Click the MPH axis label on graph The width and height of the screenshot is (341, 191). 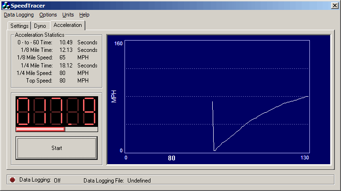pos(114,96)
